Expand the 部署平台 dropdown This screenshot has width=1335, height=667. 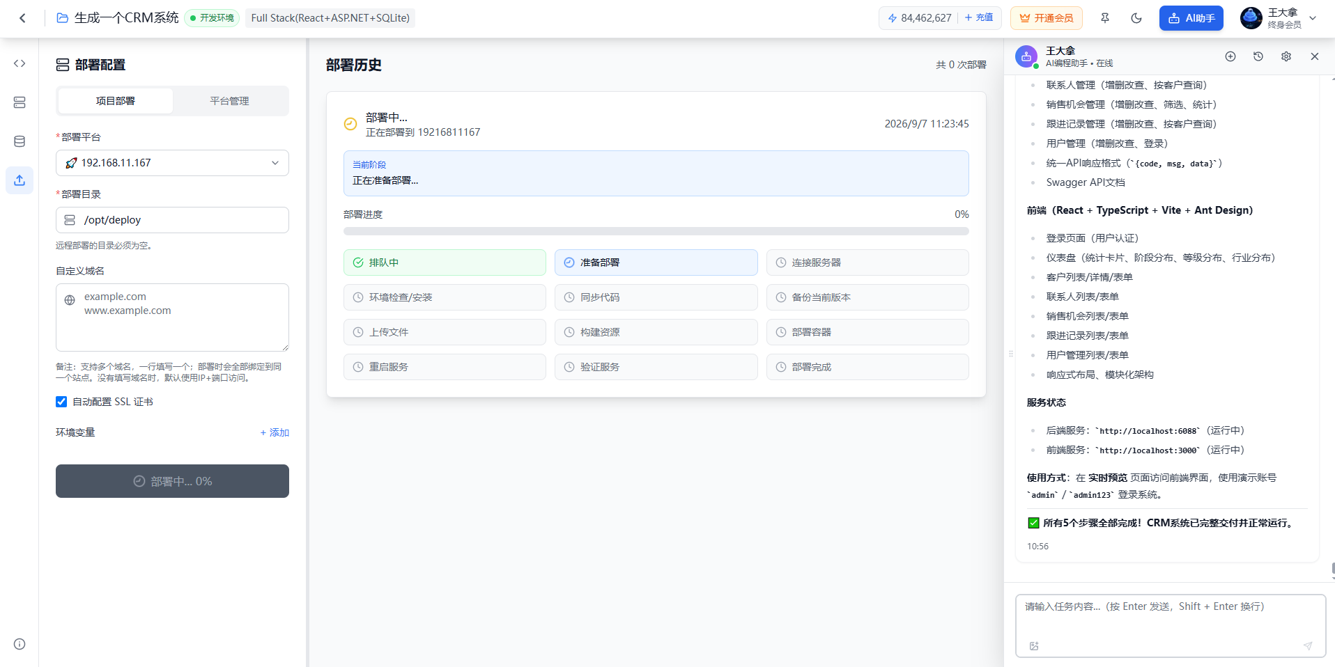click(x=172, y=163)
